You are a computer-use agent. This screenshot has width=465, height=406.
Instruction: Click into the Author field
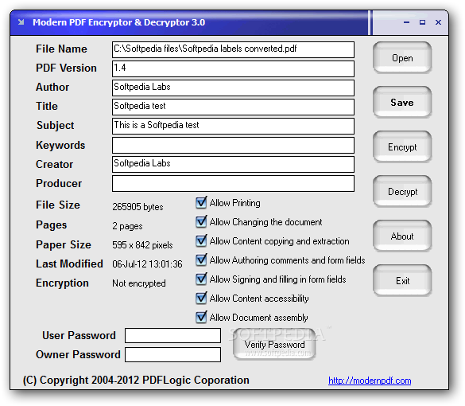point(233,88)
